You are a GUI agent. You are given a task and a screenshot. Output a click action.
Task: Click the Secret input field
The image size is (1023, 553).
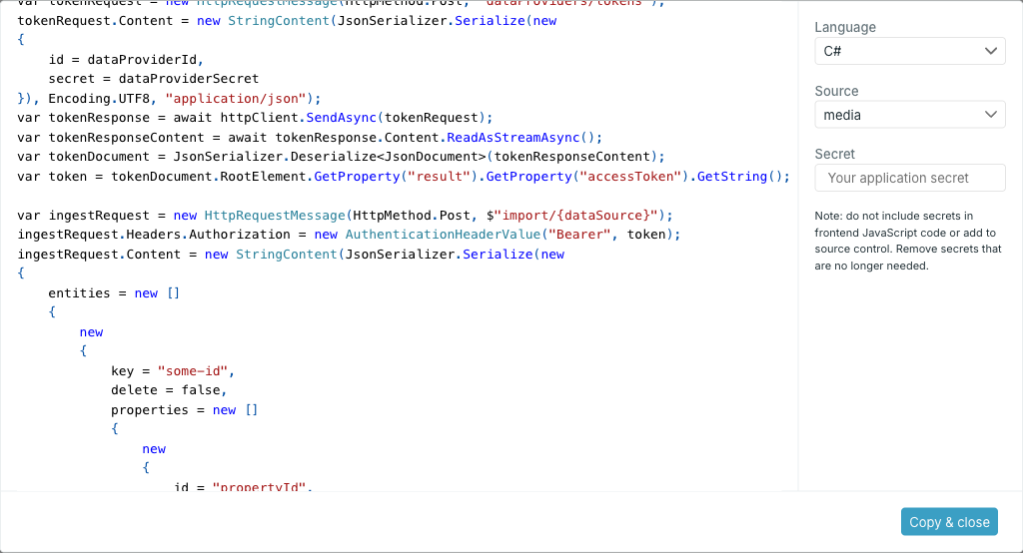(909, 178)
